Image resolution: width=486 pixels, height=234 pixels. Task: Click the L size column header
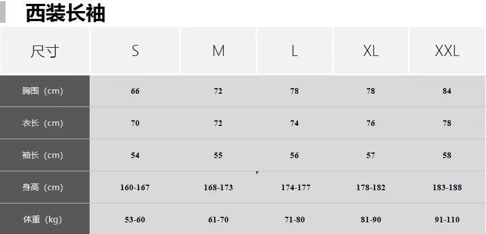294,51
